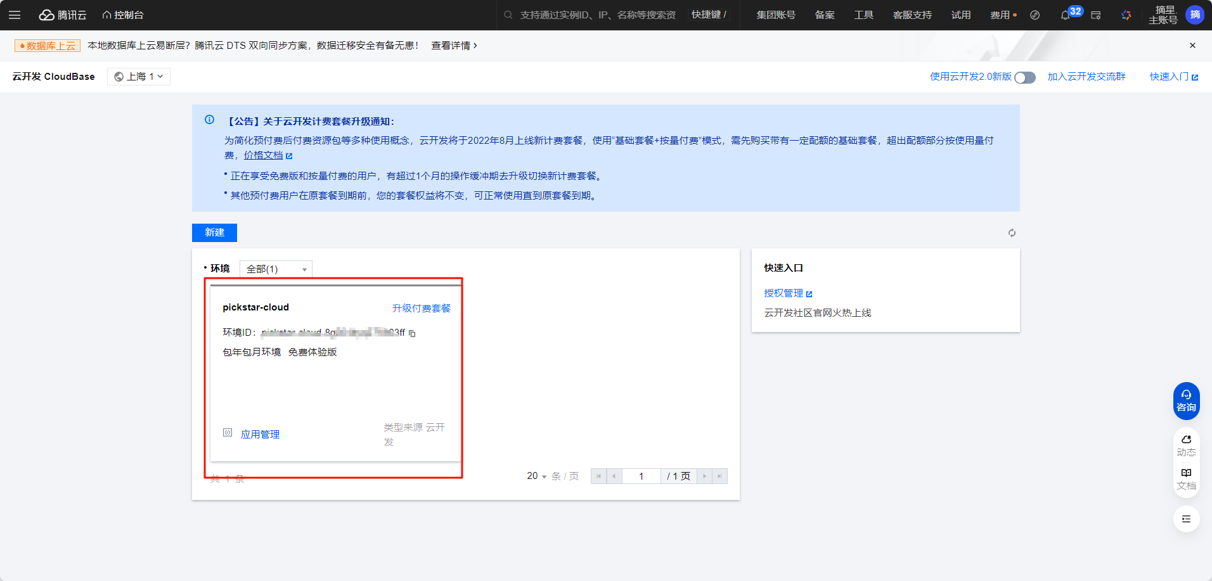Viewport: 1212px width, 581px height.
Task: Dismiss the DTS promo banner
Action: (x=1192, y=46)
